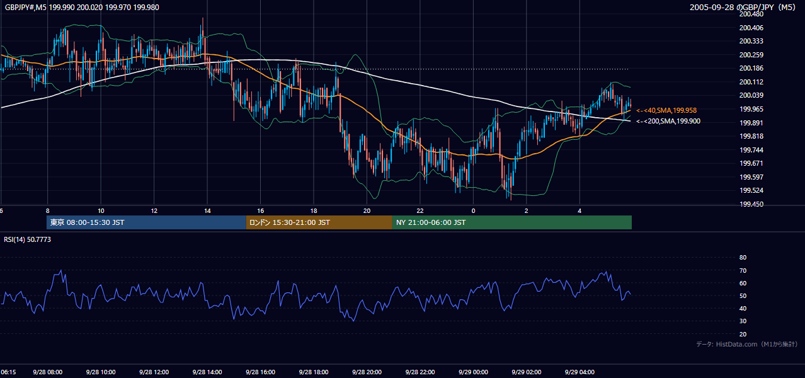Click the 199.818 price axis label
This screenshot has width=805, height=378.
coord(751,137)
